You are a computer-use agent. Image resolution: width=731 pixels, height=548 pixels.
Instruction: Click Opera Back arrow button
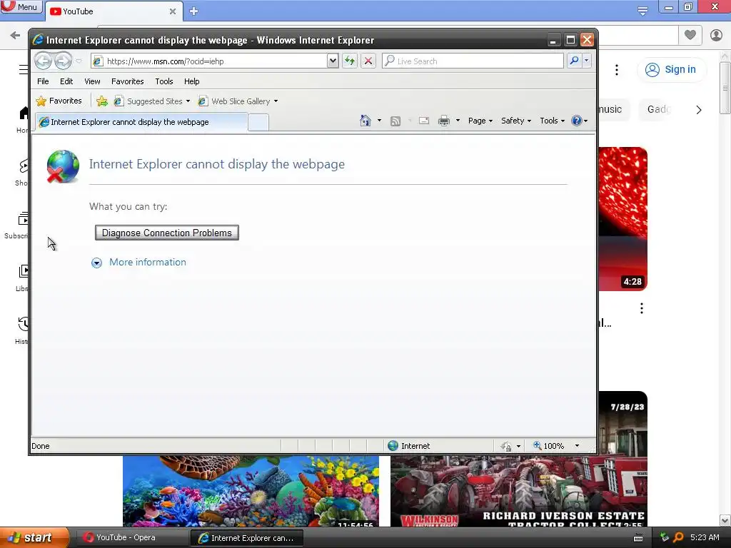click(15, 35)
